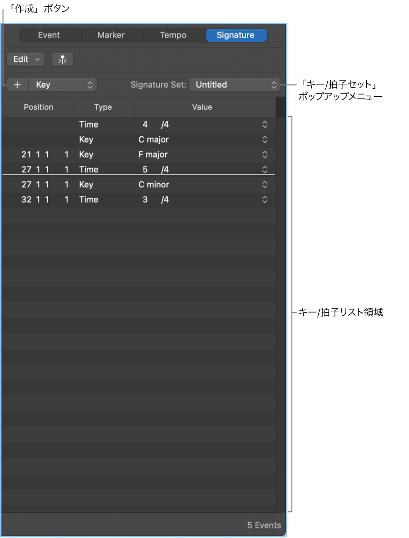Click the 4/4 Time event value stepper
Screen dimensions: 409x538
click(264, 124)
